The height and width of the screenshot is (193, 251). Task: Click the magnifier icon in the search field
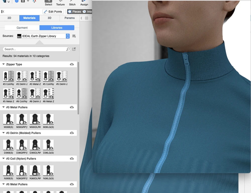68,49
